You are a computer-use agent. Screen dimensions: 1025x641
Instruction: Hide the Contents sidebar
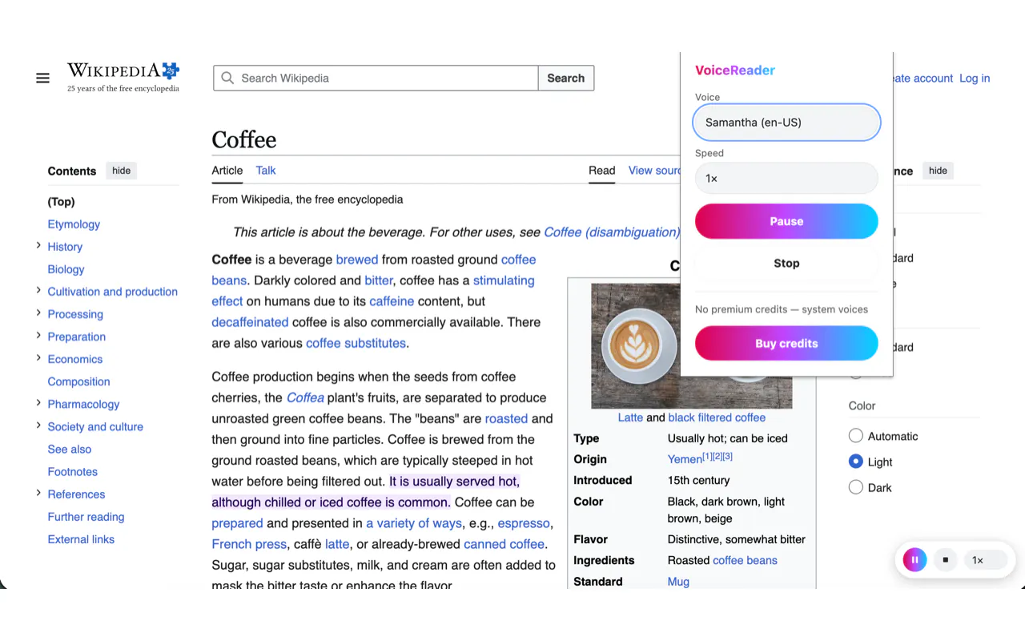click(122, 171)
